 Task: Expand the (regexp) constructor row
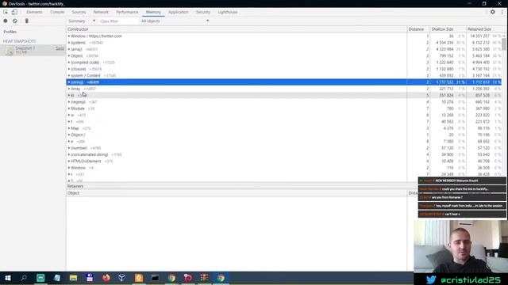pos(69,102)
